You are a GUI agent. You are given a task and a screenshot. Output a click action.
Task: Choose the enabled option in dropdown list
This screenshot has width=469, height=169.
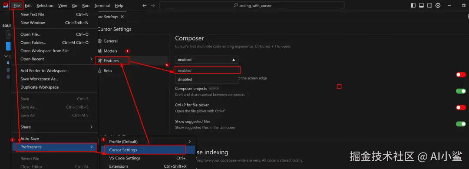[207, 70]
